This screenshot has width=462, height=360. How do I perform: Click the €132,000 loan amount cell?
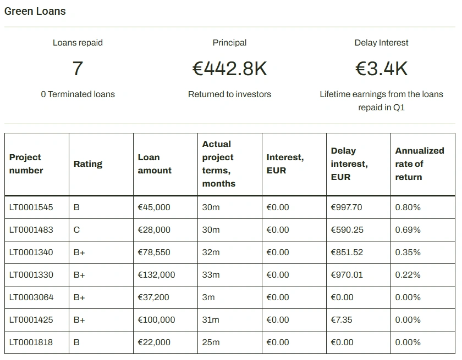coord(156,275)
